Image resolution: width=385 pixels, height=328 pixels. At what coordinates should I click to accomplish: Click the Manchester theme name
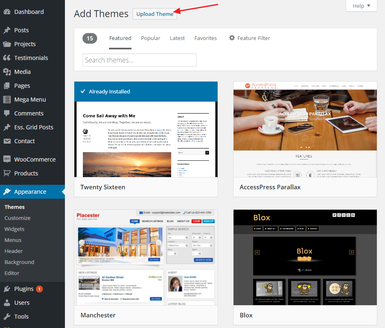(98, 315)
